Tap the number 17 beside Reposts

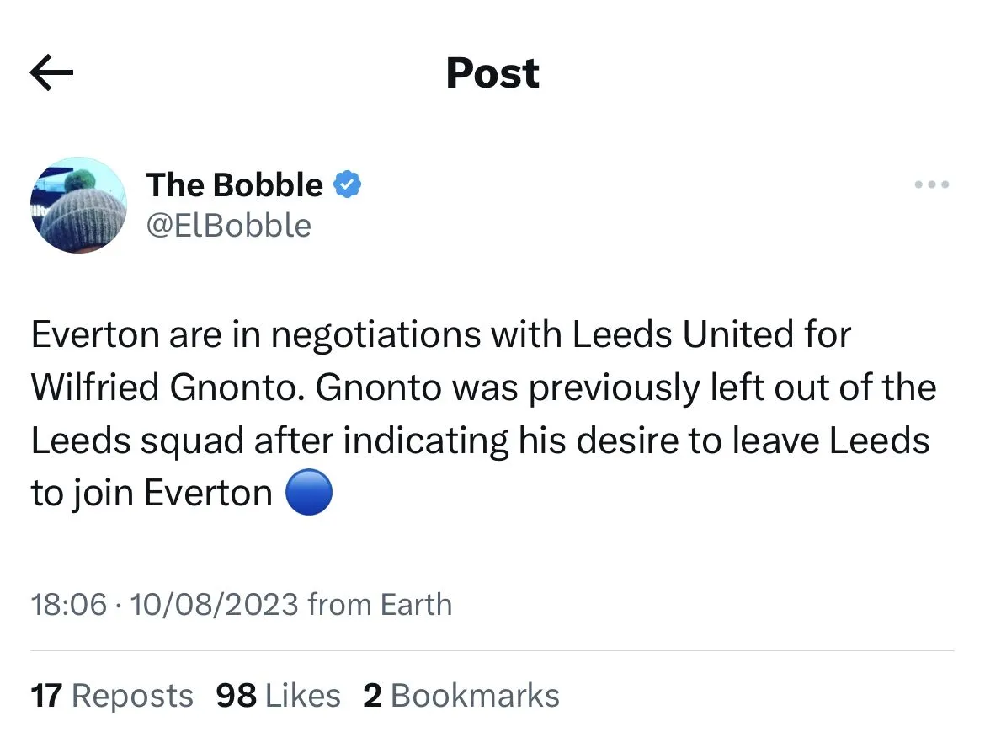tap(46, 696)
